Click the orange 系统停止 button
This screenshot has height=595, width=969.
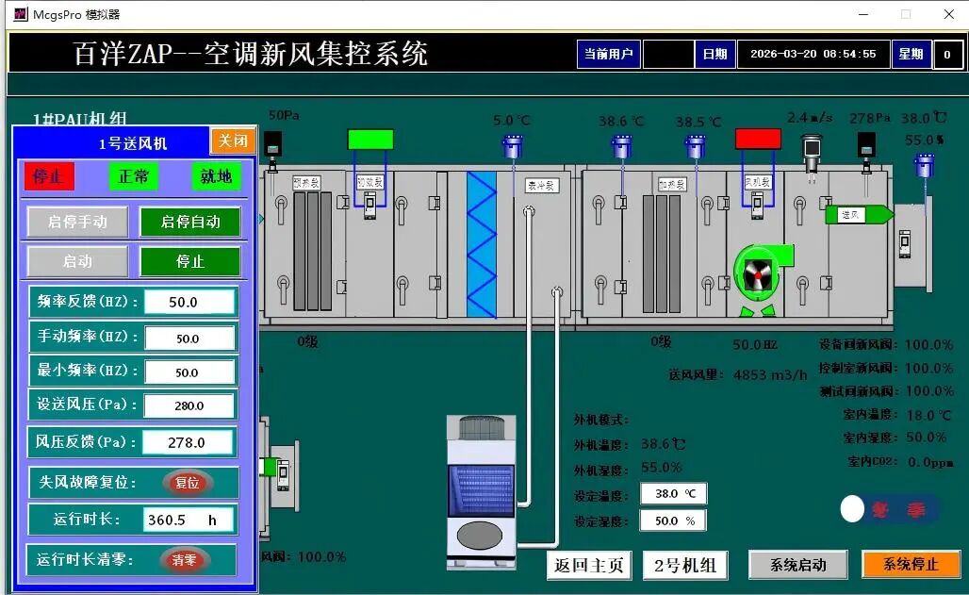pyautogui.click(x=911, y=564)
